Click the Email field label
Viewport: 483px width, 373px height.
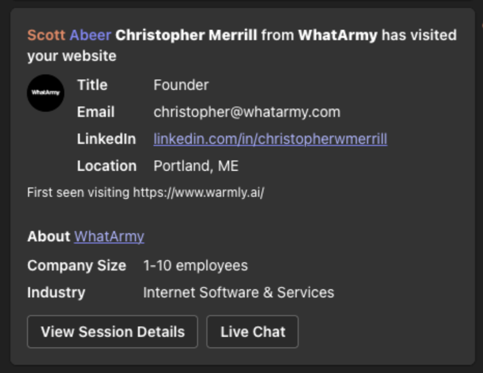pos(96,112)
